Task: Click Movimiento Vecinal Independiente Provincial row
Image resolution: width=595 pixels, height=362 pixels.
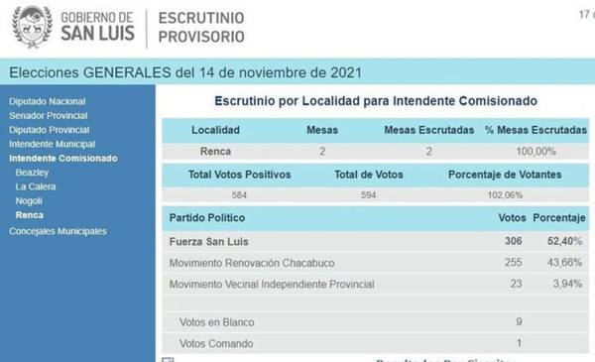Action: 375,284
